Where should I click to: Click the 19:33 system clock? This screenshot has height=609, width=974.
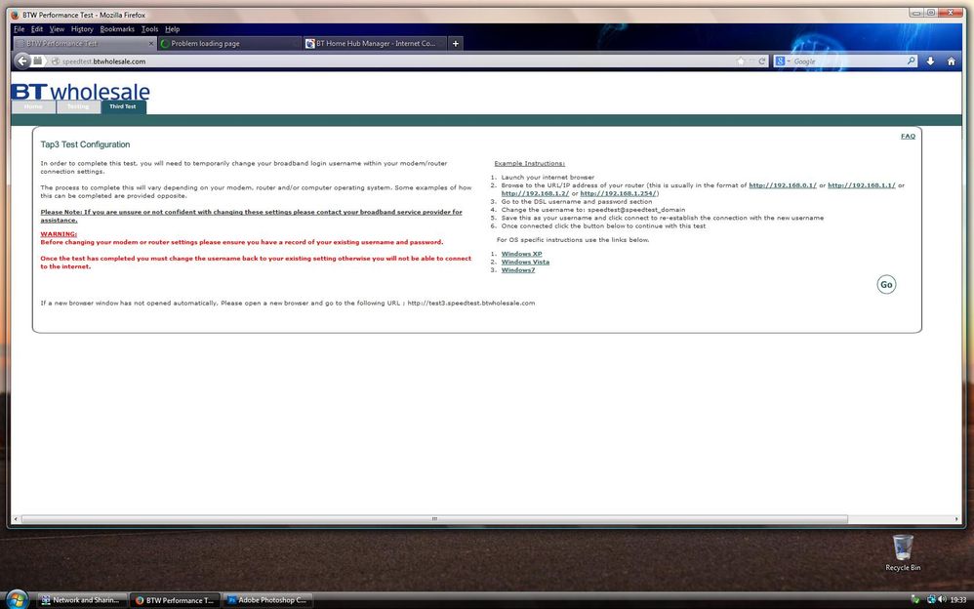[x=958, y=599]
